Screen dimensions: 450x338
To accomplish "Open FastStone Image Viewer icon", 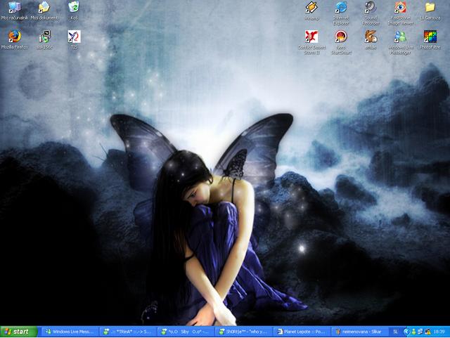I will tap(400, 8).
